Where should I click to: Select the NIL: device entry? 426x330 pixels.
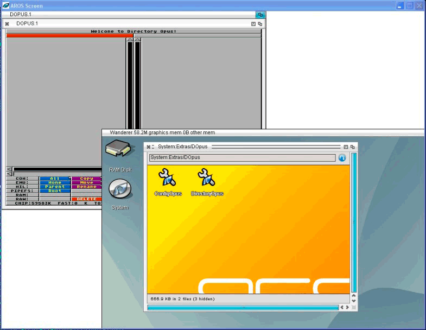coord(22,187)
